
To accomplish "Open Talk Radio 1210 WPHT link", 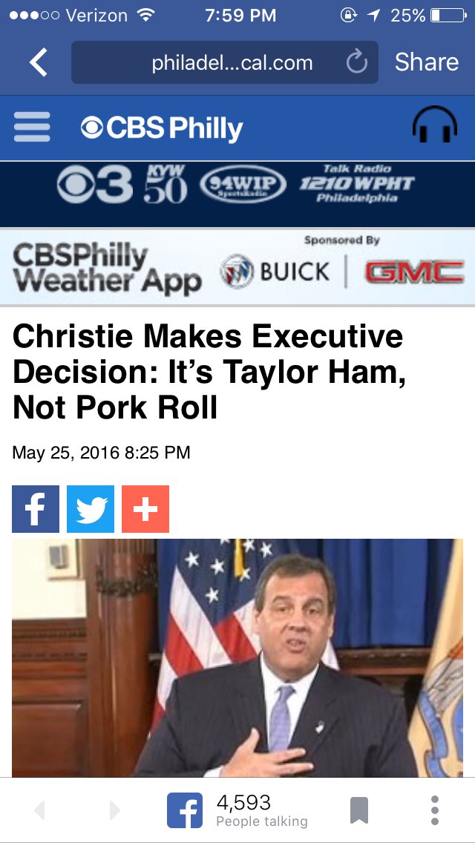I will click(357, 184).
